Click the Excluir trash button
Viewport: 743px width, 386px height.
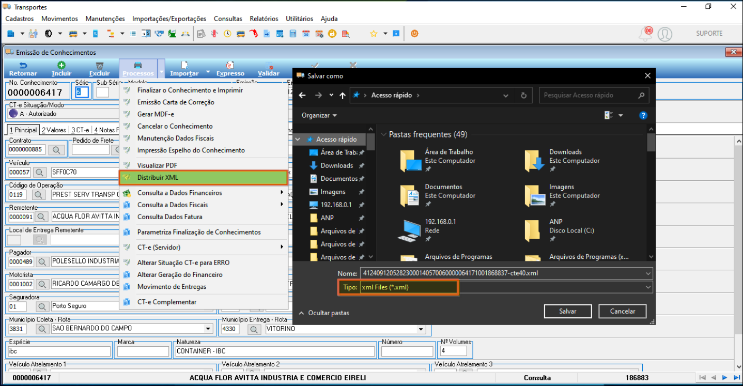(100, 69)
